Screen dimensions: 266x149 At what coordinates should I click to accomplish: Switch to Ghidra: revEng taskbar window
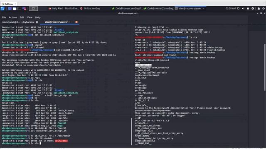point(90,8)
